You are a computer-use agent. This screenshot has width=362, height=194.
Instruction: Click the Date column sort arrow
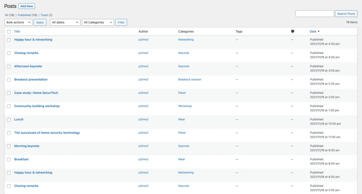(319, 32)
